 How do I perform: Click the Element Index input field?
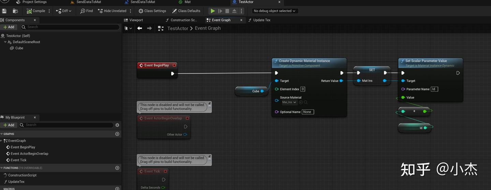302,89
